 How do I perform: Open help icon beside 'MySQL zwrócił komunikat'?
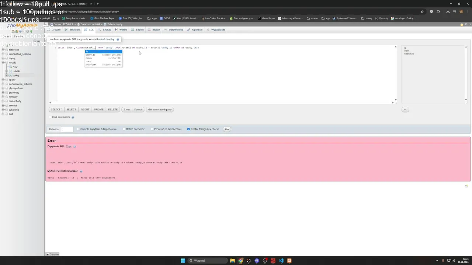click(x=81, y=171)
